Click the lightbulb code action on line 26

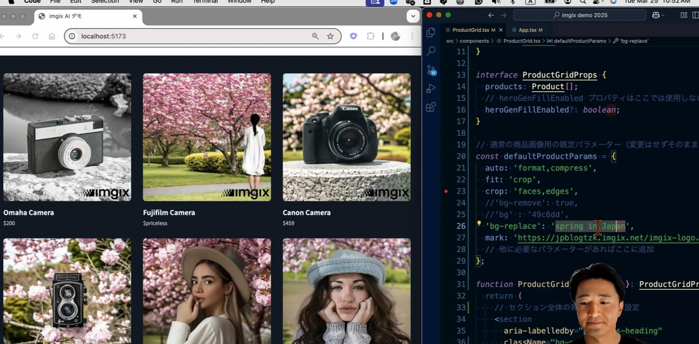tap(479, 224)
